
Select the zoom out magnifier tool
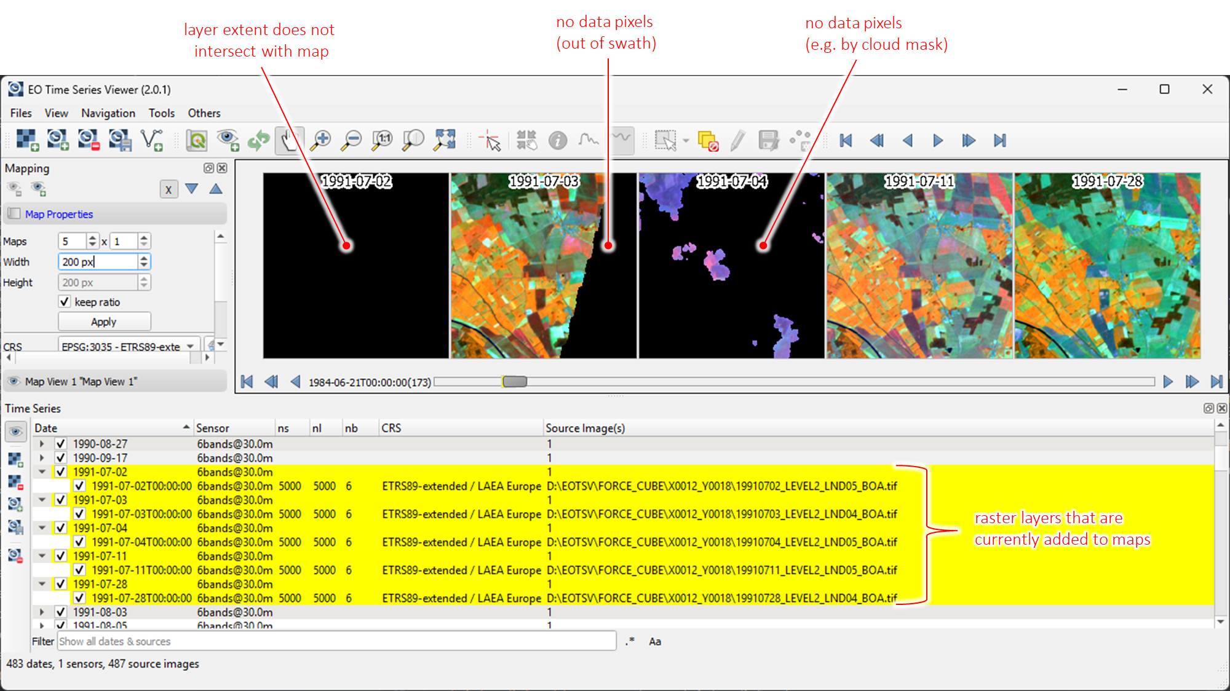tap(352, 140)
